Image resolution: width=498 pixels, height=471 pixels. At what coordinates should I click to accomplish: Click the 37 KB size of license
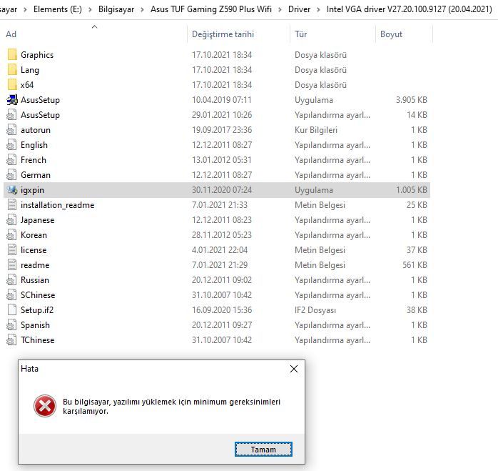click(x=417, y=250)
